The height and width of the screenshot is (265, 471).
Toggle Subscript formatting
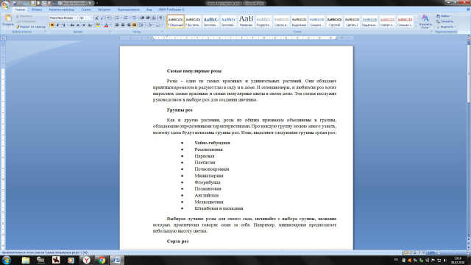[x=78, y=25]
